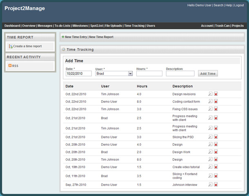Delete the Slicing the PSD entry
The image size is (249, 196).
(x=216, y=137)
